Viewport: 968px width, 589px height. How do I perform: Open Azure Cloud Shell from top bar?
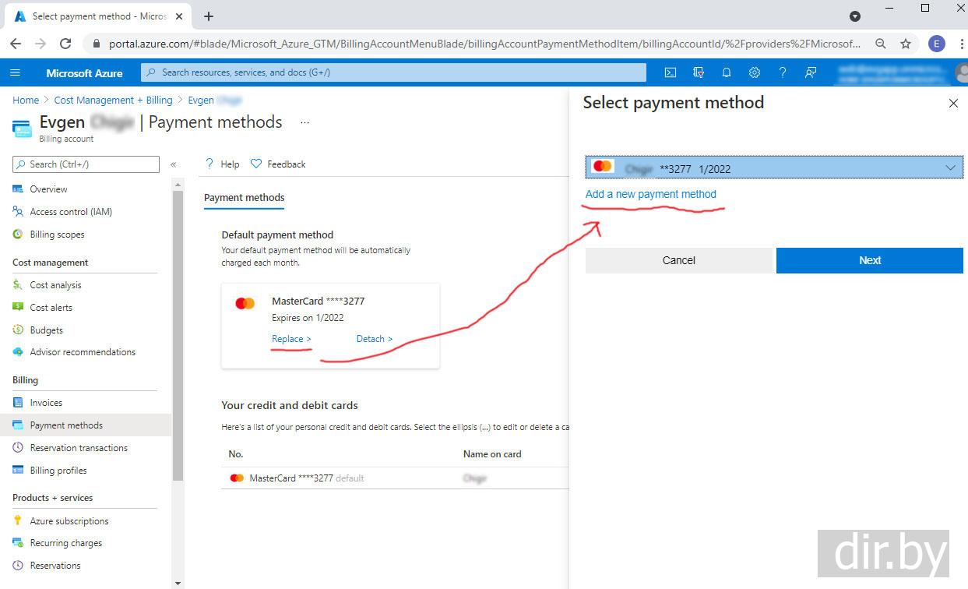point(670,72)
